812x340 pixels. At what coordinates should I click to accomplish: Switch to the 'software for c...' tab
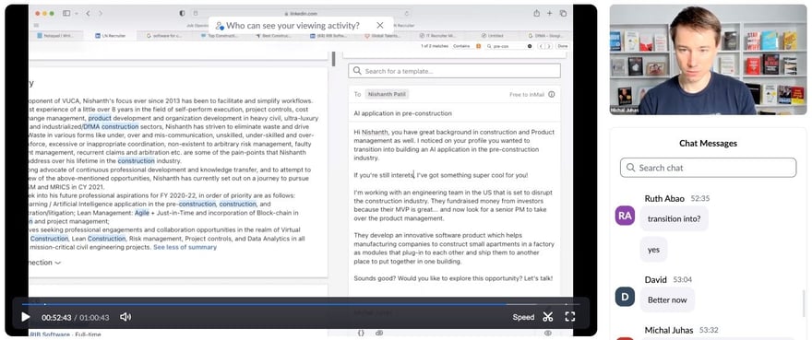point(164,36)
